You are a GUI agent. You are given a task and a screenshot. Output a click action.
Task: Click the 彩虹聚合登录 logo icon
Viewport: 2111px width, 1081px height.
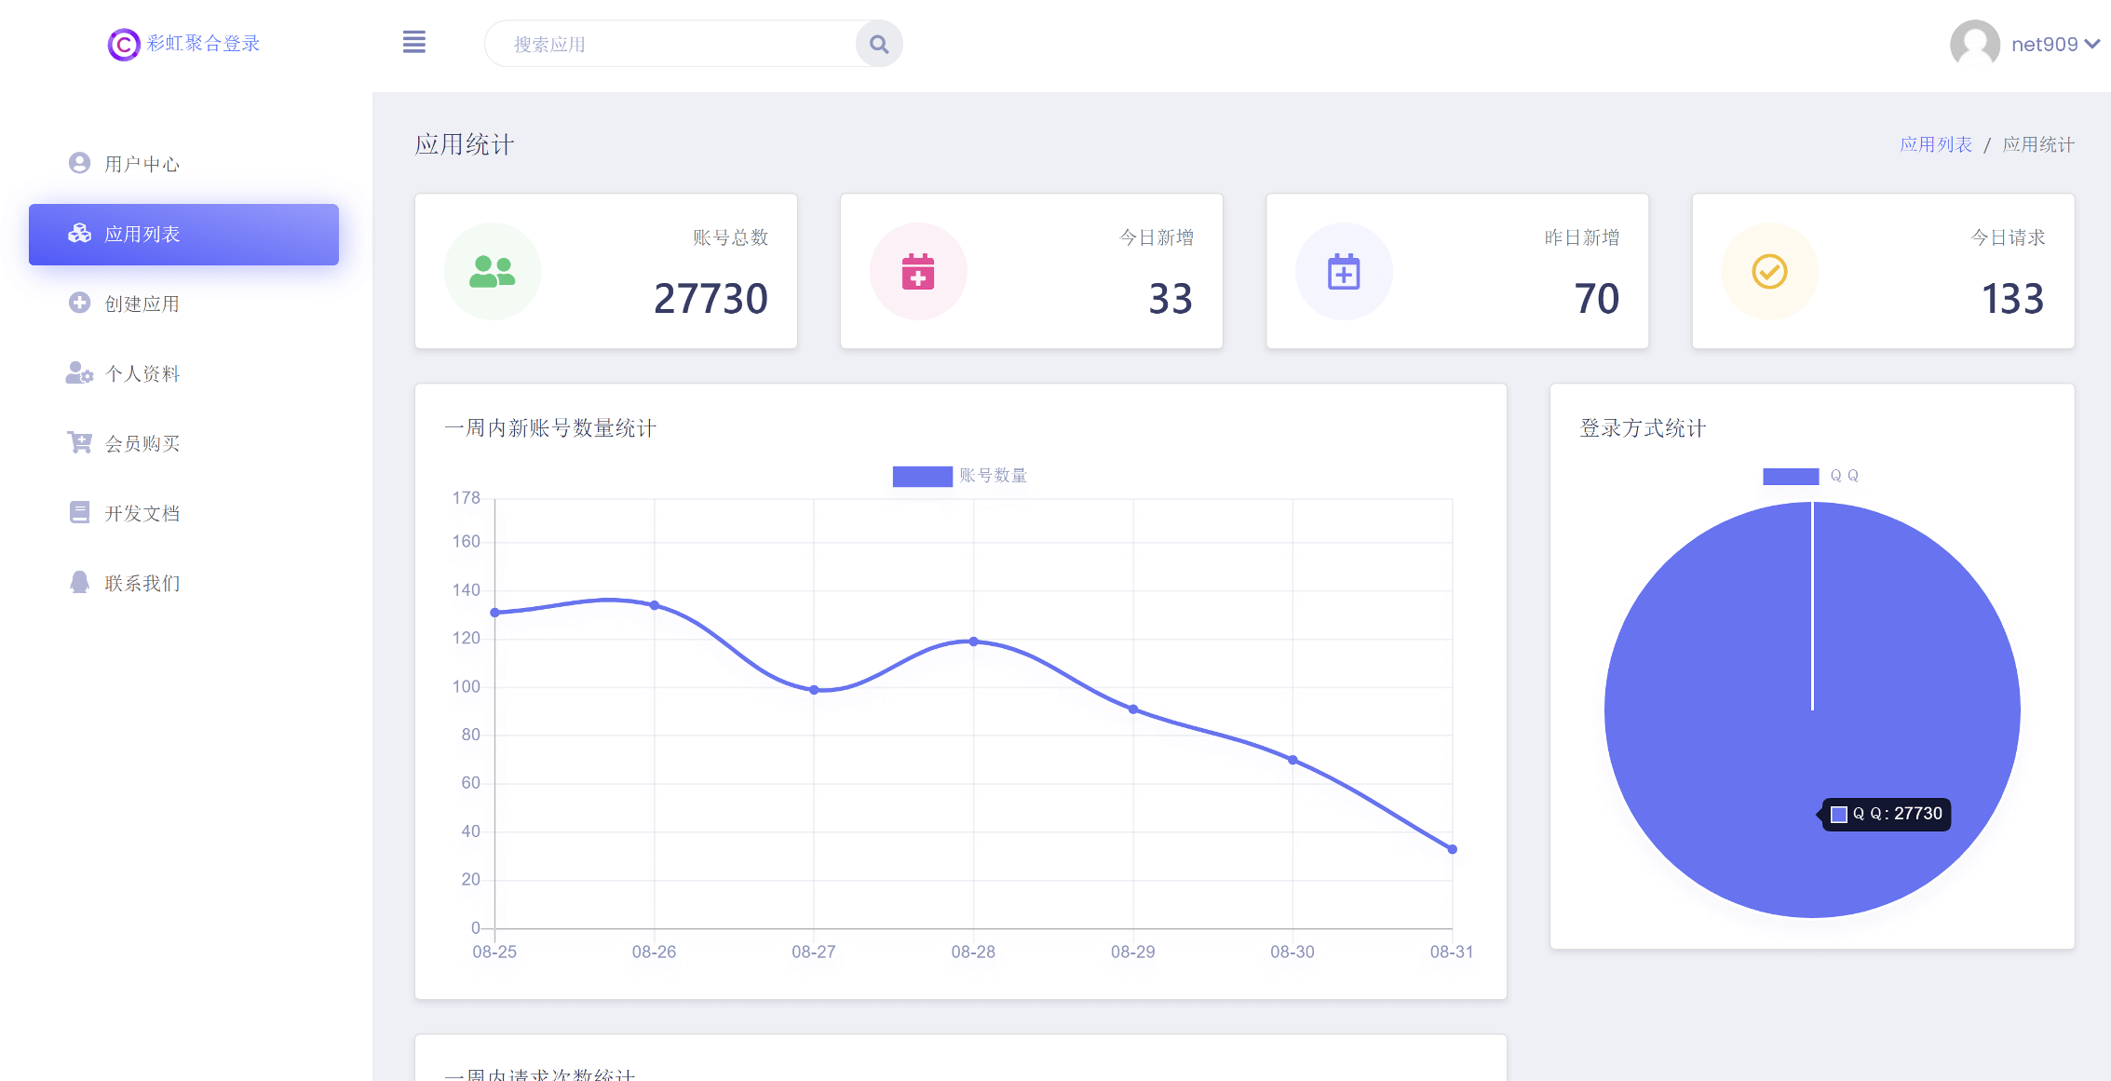click(123, 44)
